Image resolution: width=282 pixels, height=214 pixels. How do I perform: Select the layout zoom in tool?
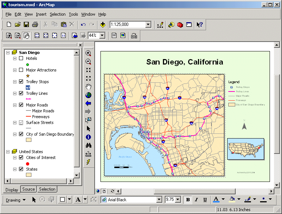point(9,36)
